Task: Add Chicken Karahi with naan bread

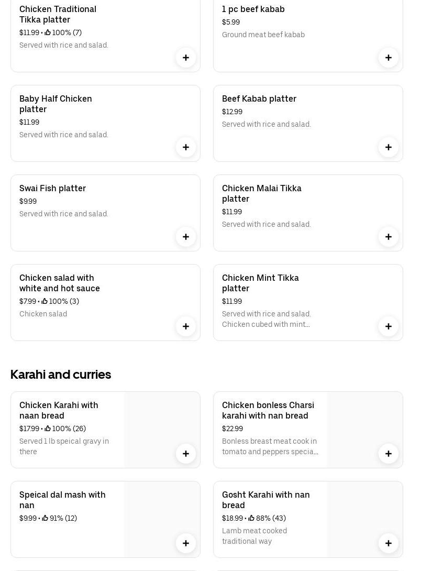Action: point(186,454)
